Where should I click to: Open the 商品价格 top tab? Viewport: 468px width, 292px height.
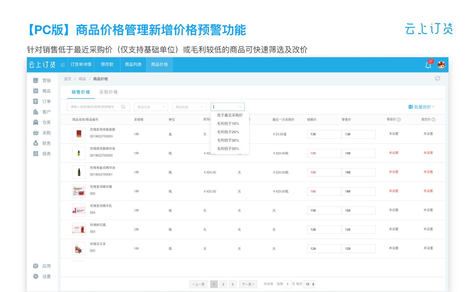point(159,65)
